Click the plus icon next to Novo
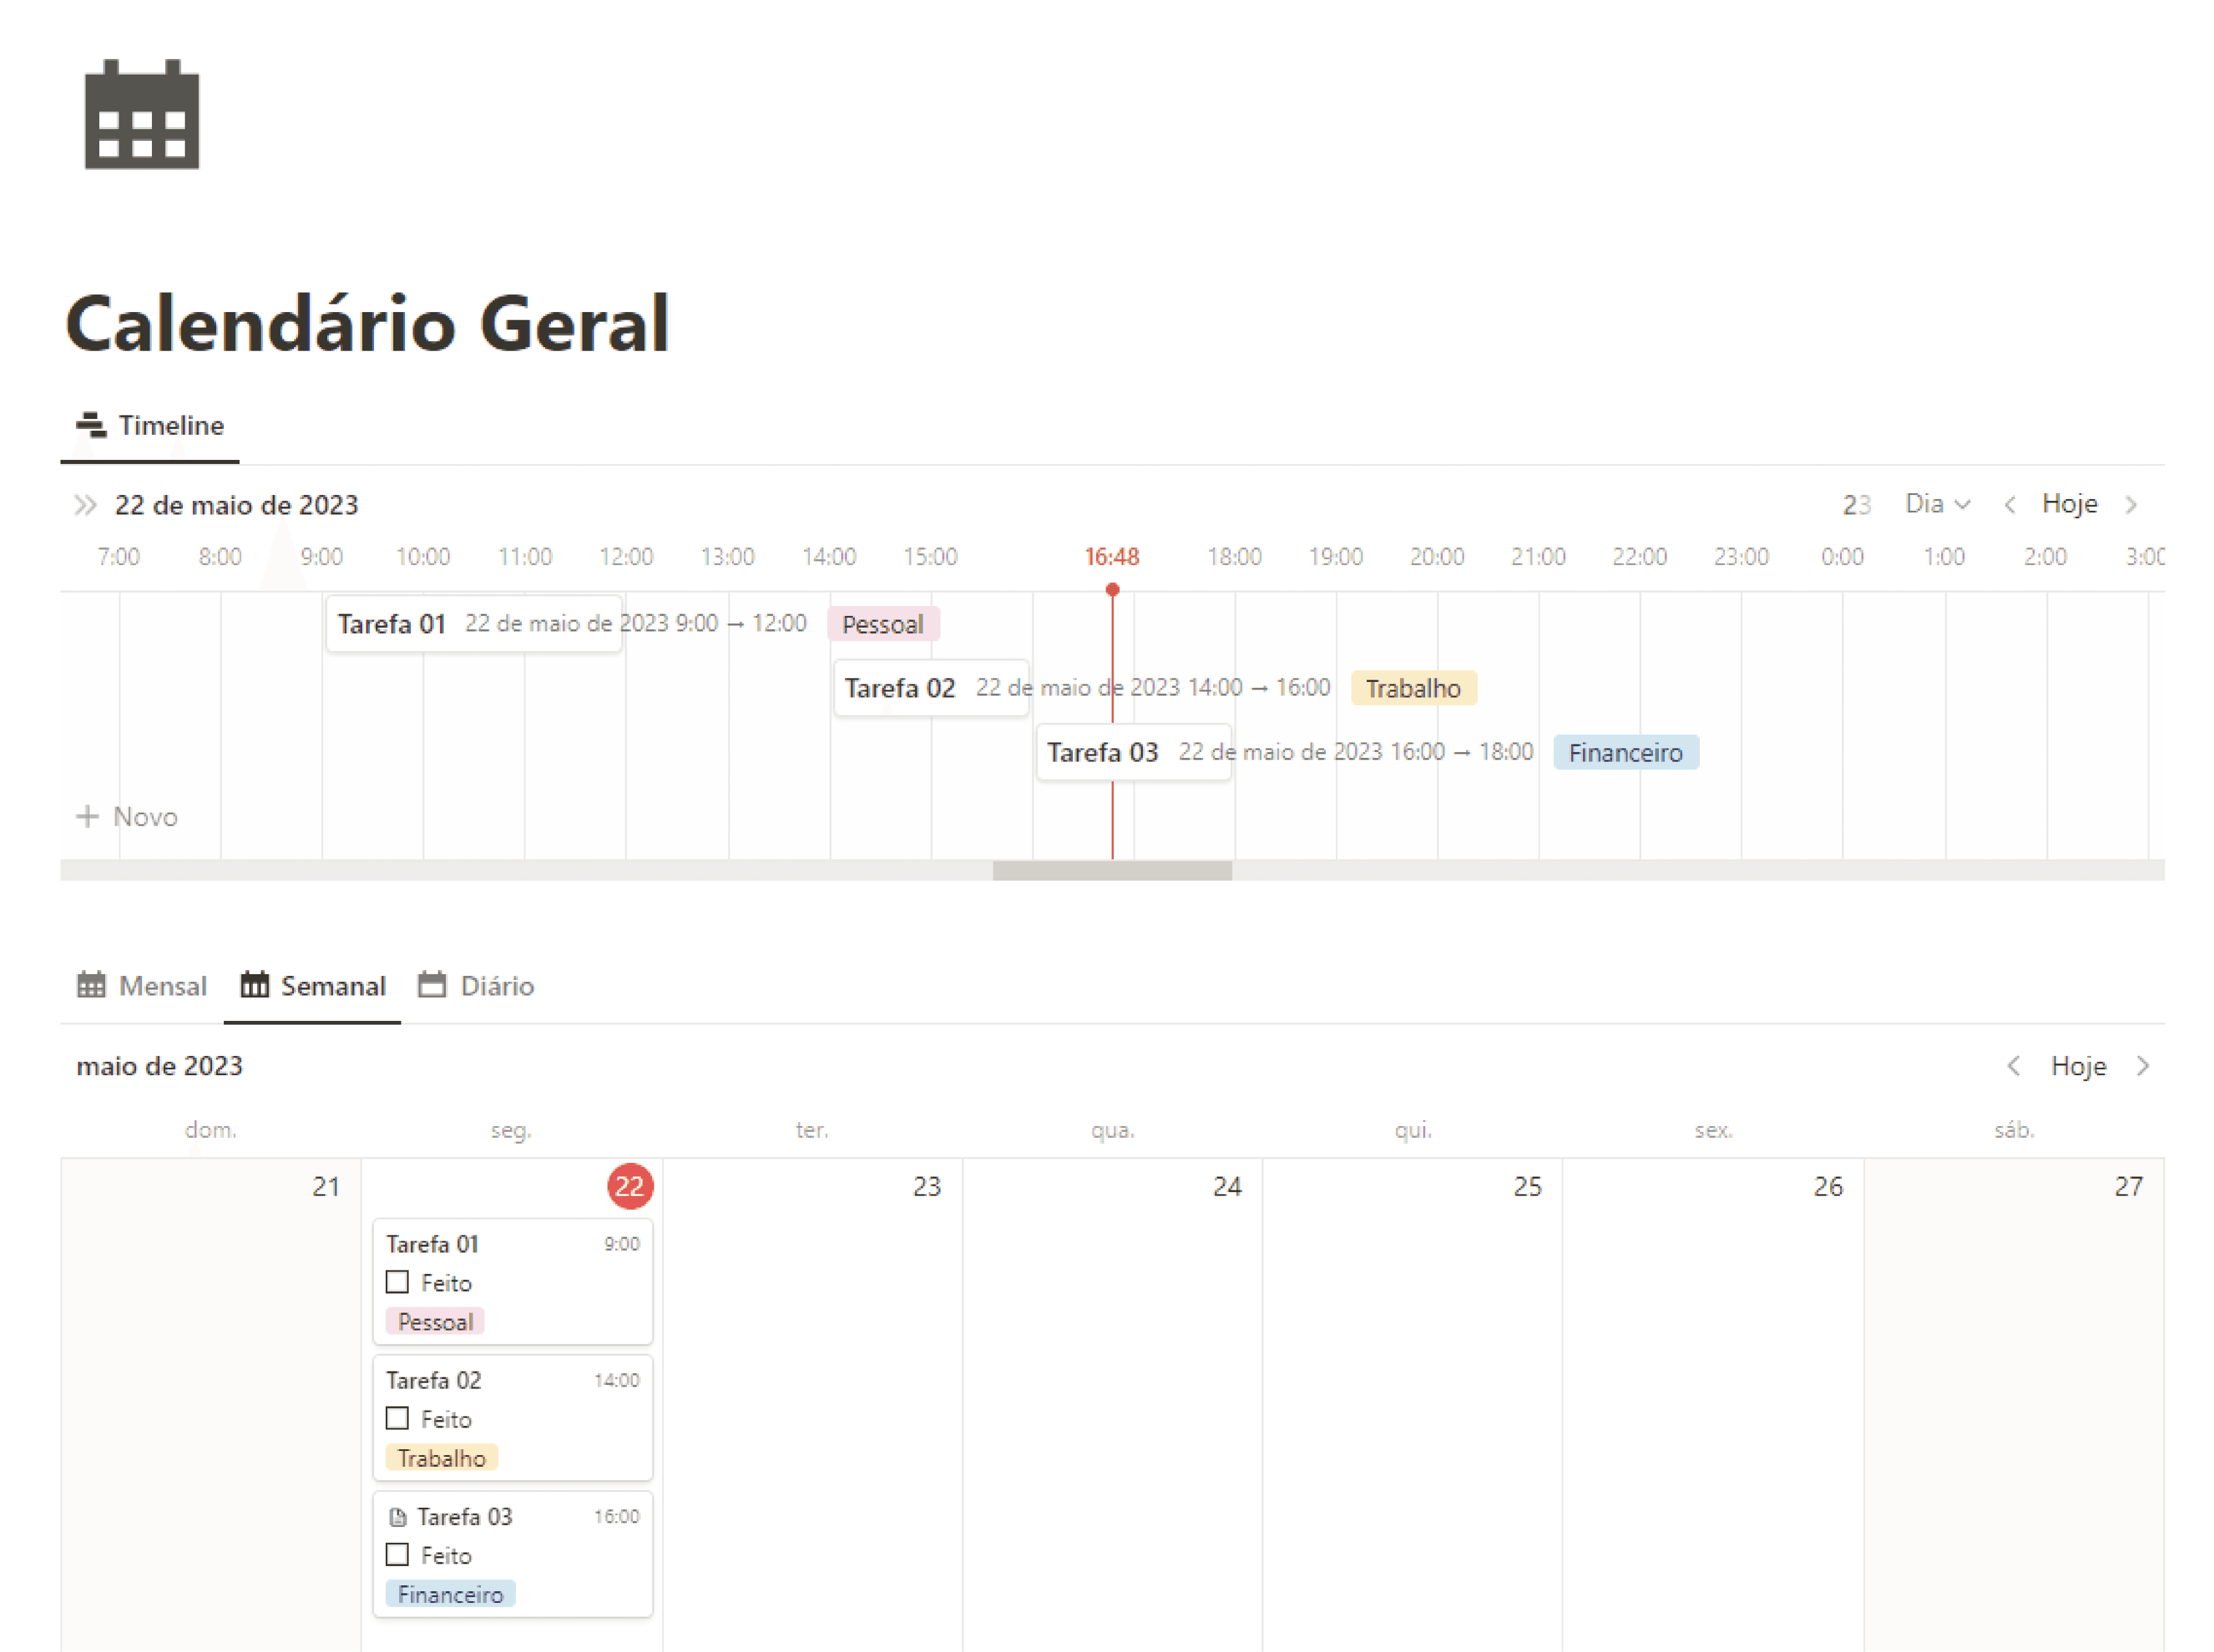Viewport: 2214px width, 1652px height. [88, 817]
